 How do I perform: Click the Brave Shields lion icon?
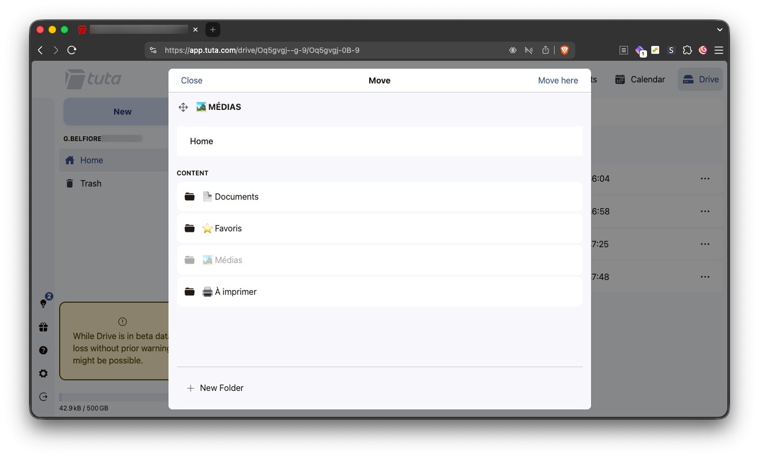[564, 50]
